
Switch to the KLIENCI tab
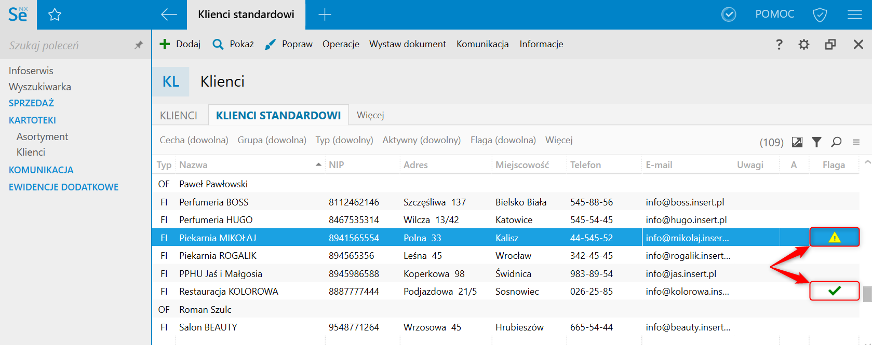pos(179,116)
